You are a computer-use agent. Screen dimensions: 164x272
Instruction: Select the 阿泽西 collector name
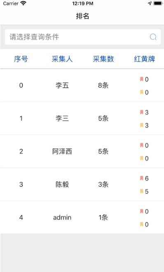tap(62, 151)
